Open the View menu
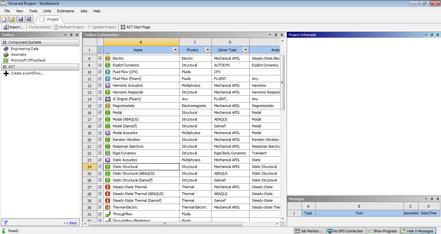 (x=19, y=11)
